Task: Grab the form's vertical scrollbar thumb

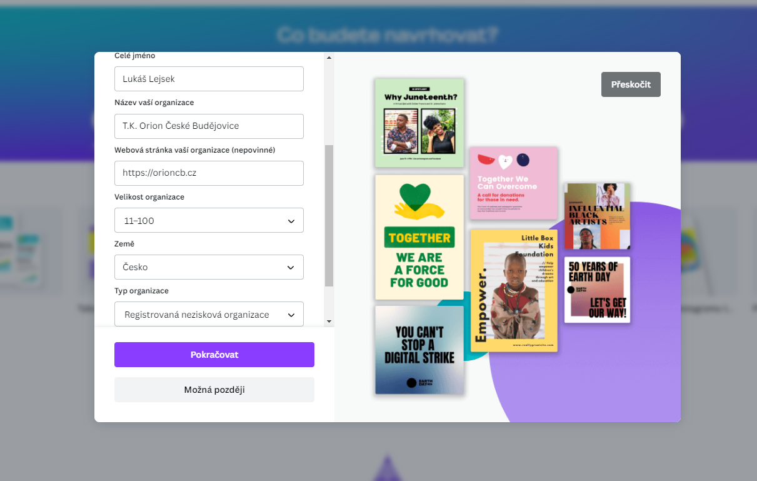Action: [329, 216]
